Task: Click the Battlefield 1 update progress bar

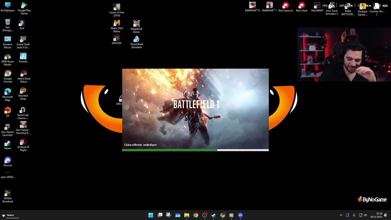Action: tap(195, 150)
